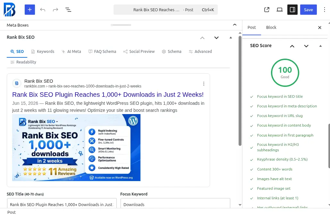Click the meta box scrollbar up arrow
Image resolution: width=330 pixels, height=216 pixels.
(240, 33)
